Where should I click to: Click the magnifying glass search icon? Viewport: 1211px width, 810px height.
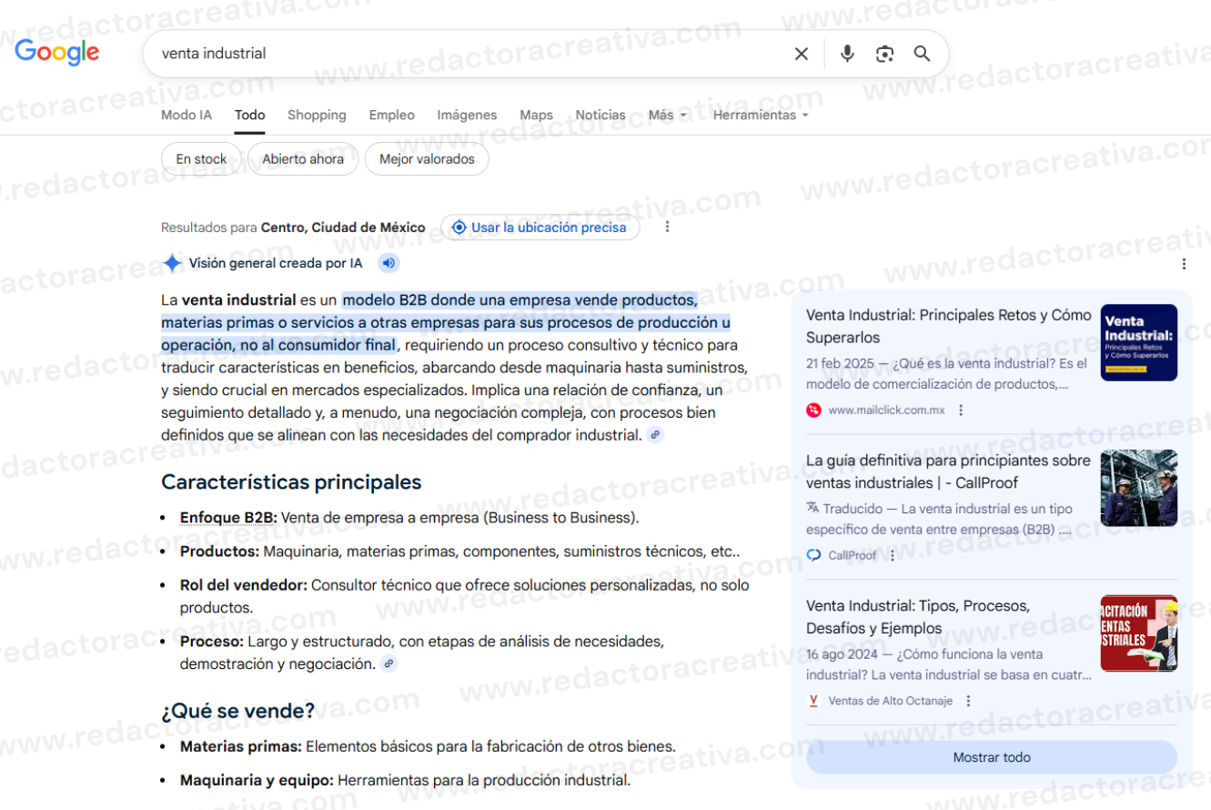pos(922,54)
